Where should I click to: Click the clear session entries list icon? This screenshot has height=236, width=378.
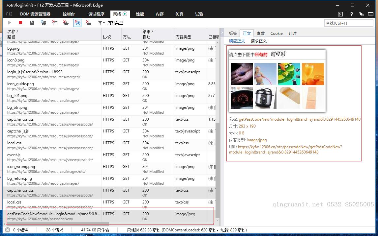(x=88, y=23)
